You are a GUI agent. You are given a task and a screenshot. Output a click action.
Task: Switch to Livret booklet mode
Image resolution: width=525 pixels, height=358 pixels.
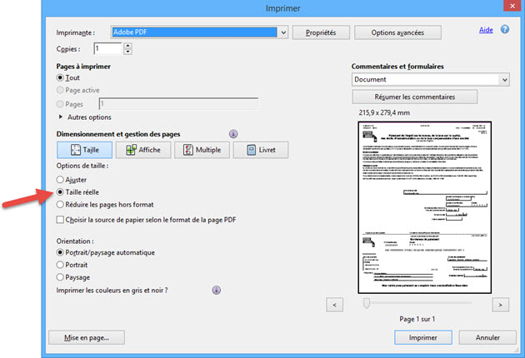point(261,150)
